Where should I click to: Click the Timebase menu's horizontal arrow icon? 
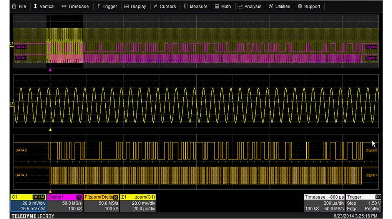tap(64, 6)
